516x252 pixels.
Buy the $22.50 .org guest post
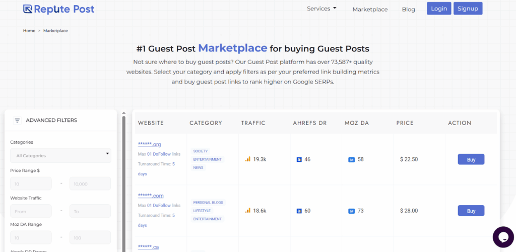pos(471,159)
